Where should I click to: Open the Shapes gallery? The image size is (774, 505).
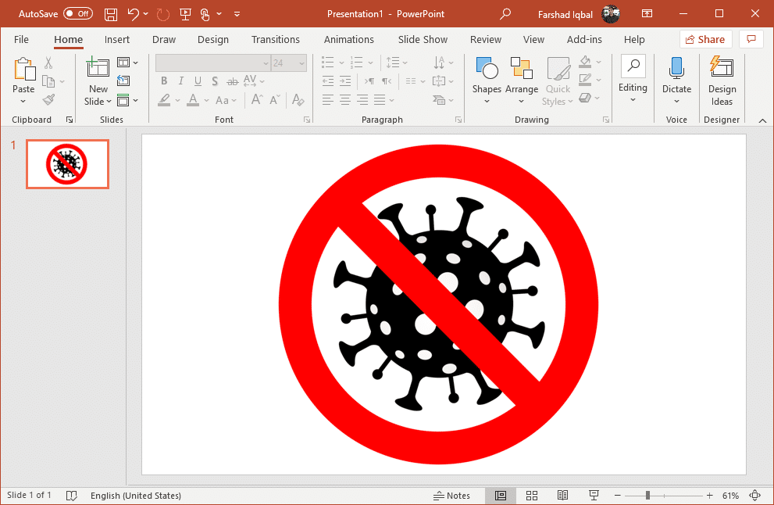pyautogui.click(x=487, y=70)
